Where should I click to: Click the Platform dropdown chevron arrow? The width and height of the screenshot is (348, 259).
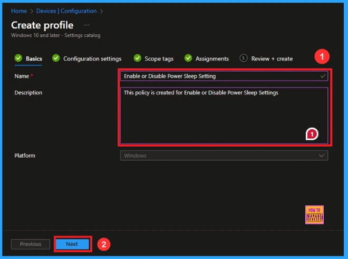(x=321, y=156)
